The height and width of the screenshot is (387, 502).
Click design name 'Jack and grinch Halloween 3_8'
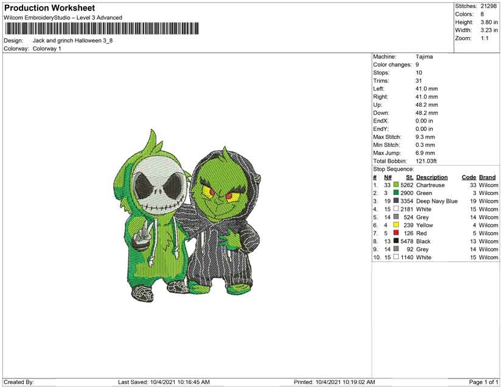(x=72, y=41)
